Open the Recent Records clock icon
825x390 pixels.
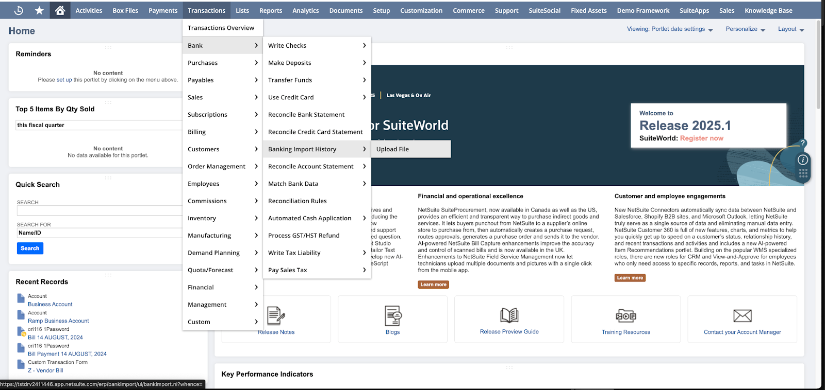[19, 10]
